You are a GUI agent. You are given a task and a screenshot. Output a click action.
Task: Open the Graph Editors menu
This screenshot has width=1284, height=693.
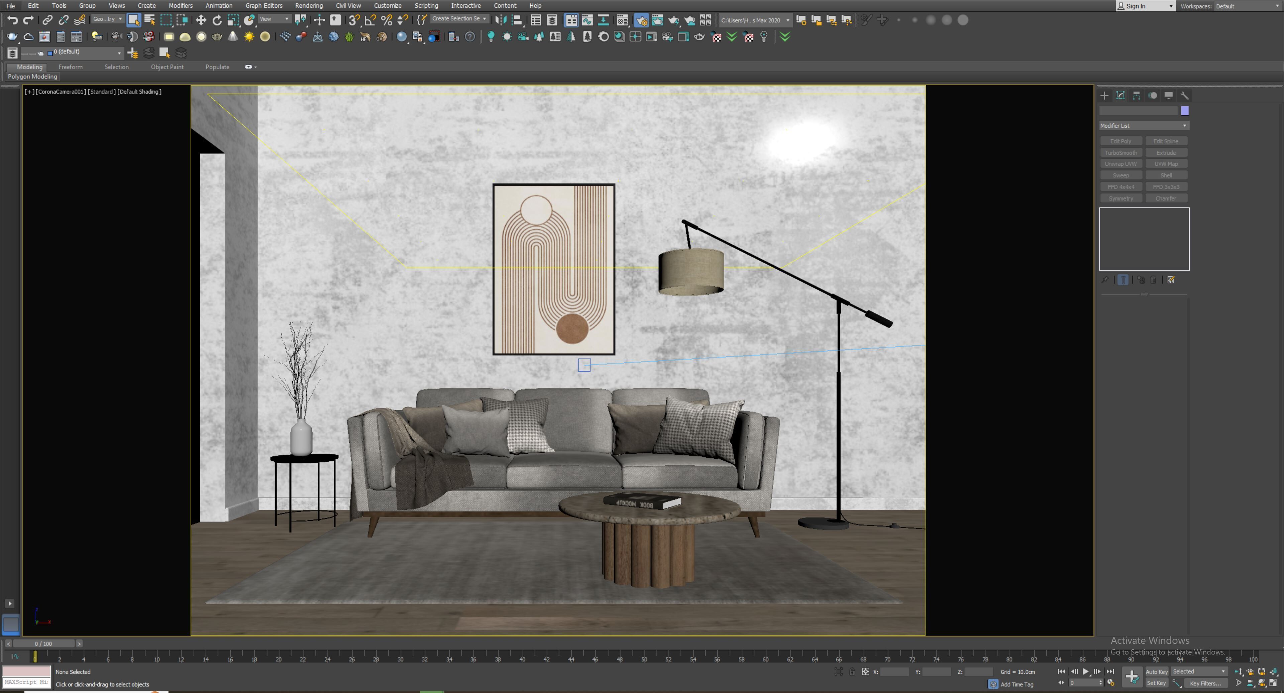(264, 5)
